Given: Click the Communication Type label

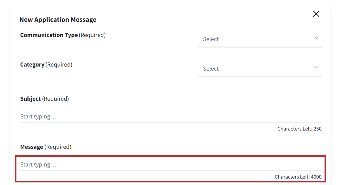Looking at the screenshot, I should [x=49, y=35].
